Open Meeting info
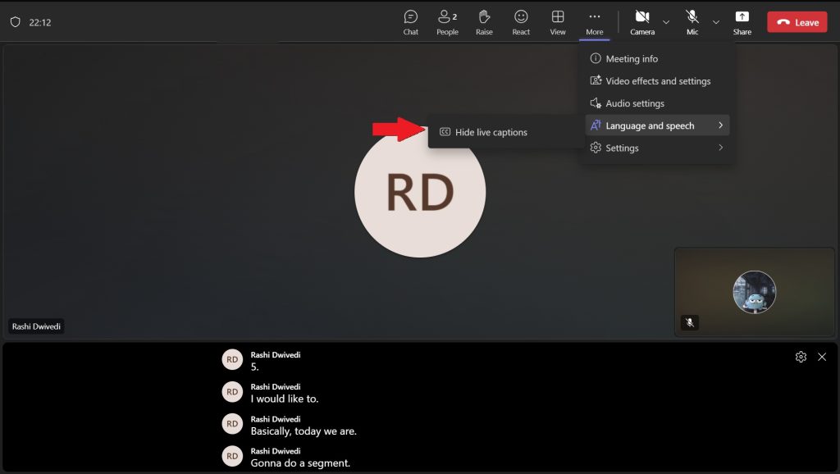Image resolution: width=840 pixels, height=474 pixels. [657, 58]
